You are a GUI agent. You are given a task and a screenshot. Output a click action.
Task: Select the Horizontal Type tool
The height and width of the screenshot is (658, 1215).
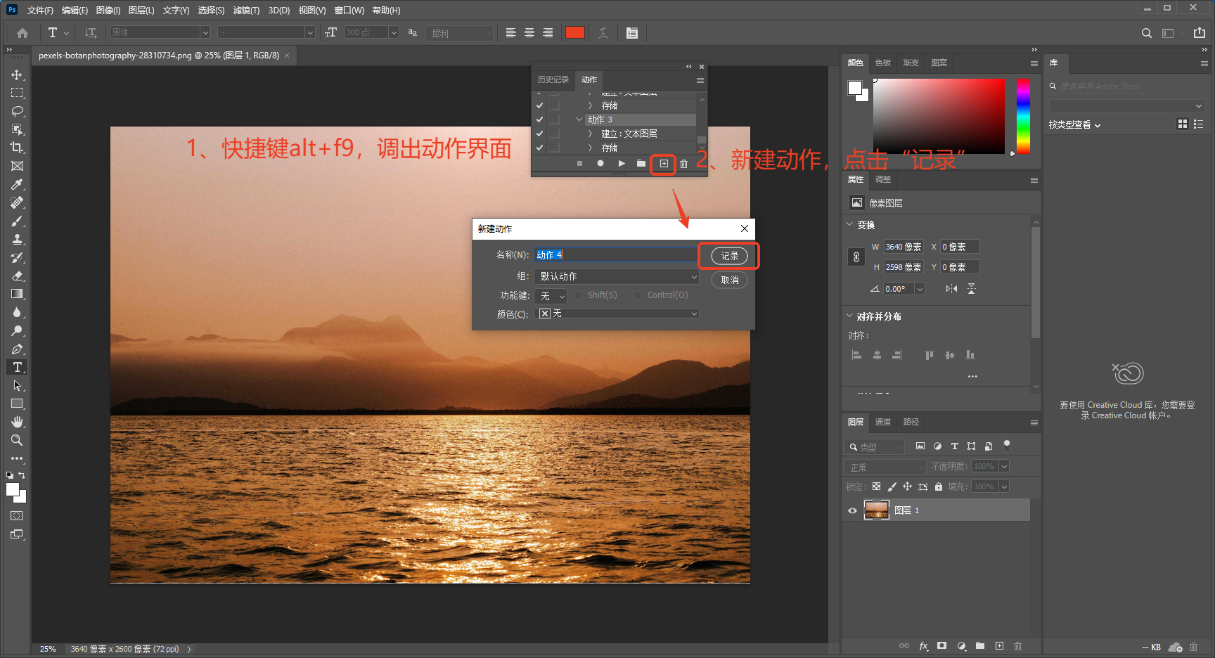point(17,367)
